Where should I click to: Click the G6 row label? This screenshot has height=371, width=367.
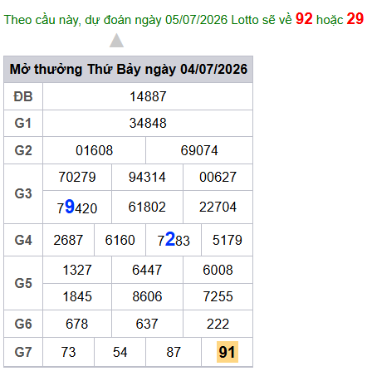tap(23, 324)
